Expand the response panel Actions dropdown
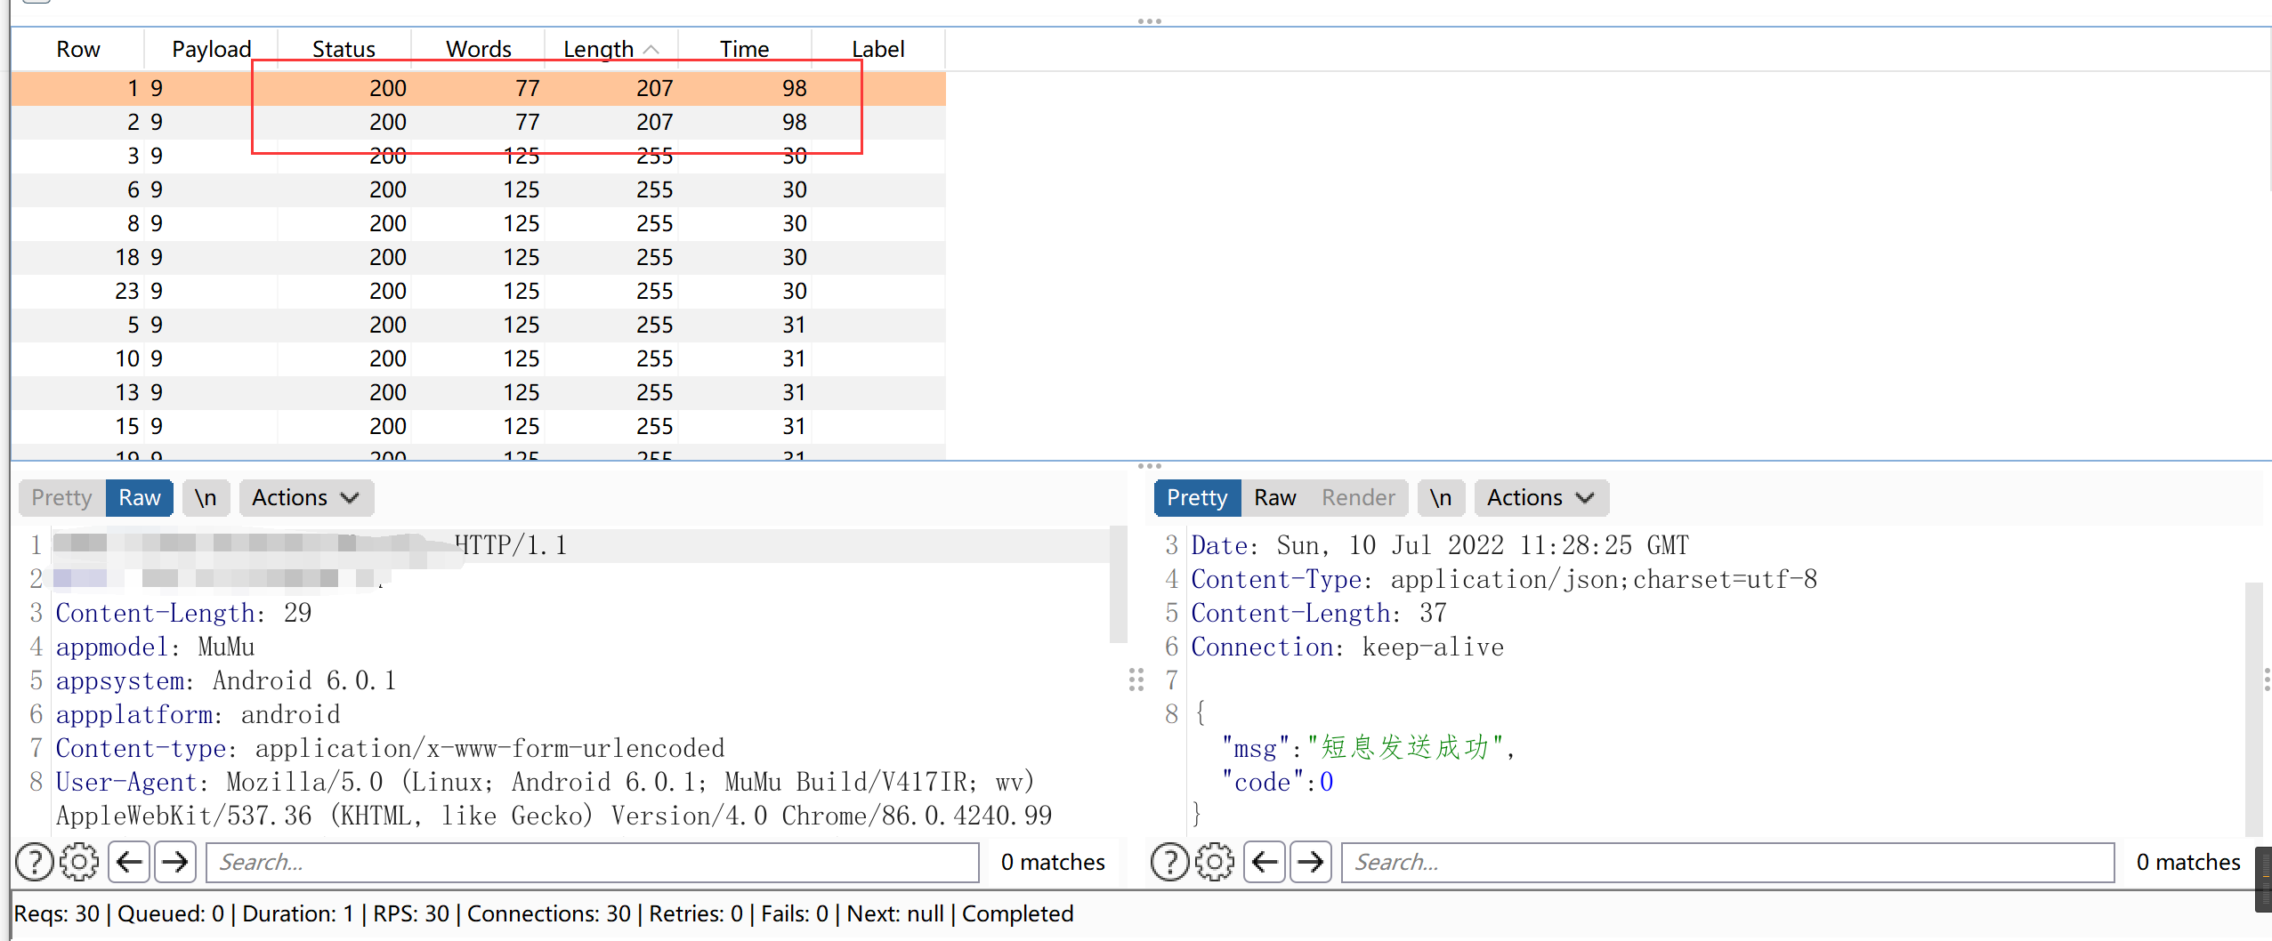Image resolution: width=2272 pixels, height=941 pixels. point(1540,498)
